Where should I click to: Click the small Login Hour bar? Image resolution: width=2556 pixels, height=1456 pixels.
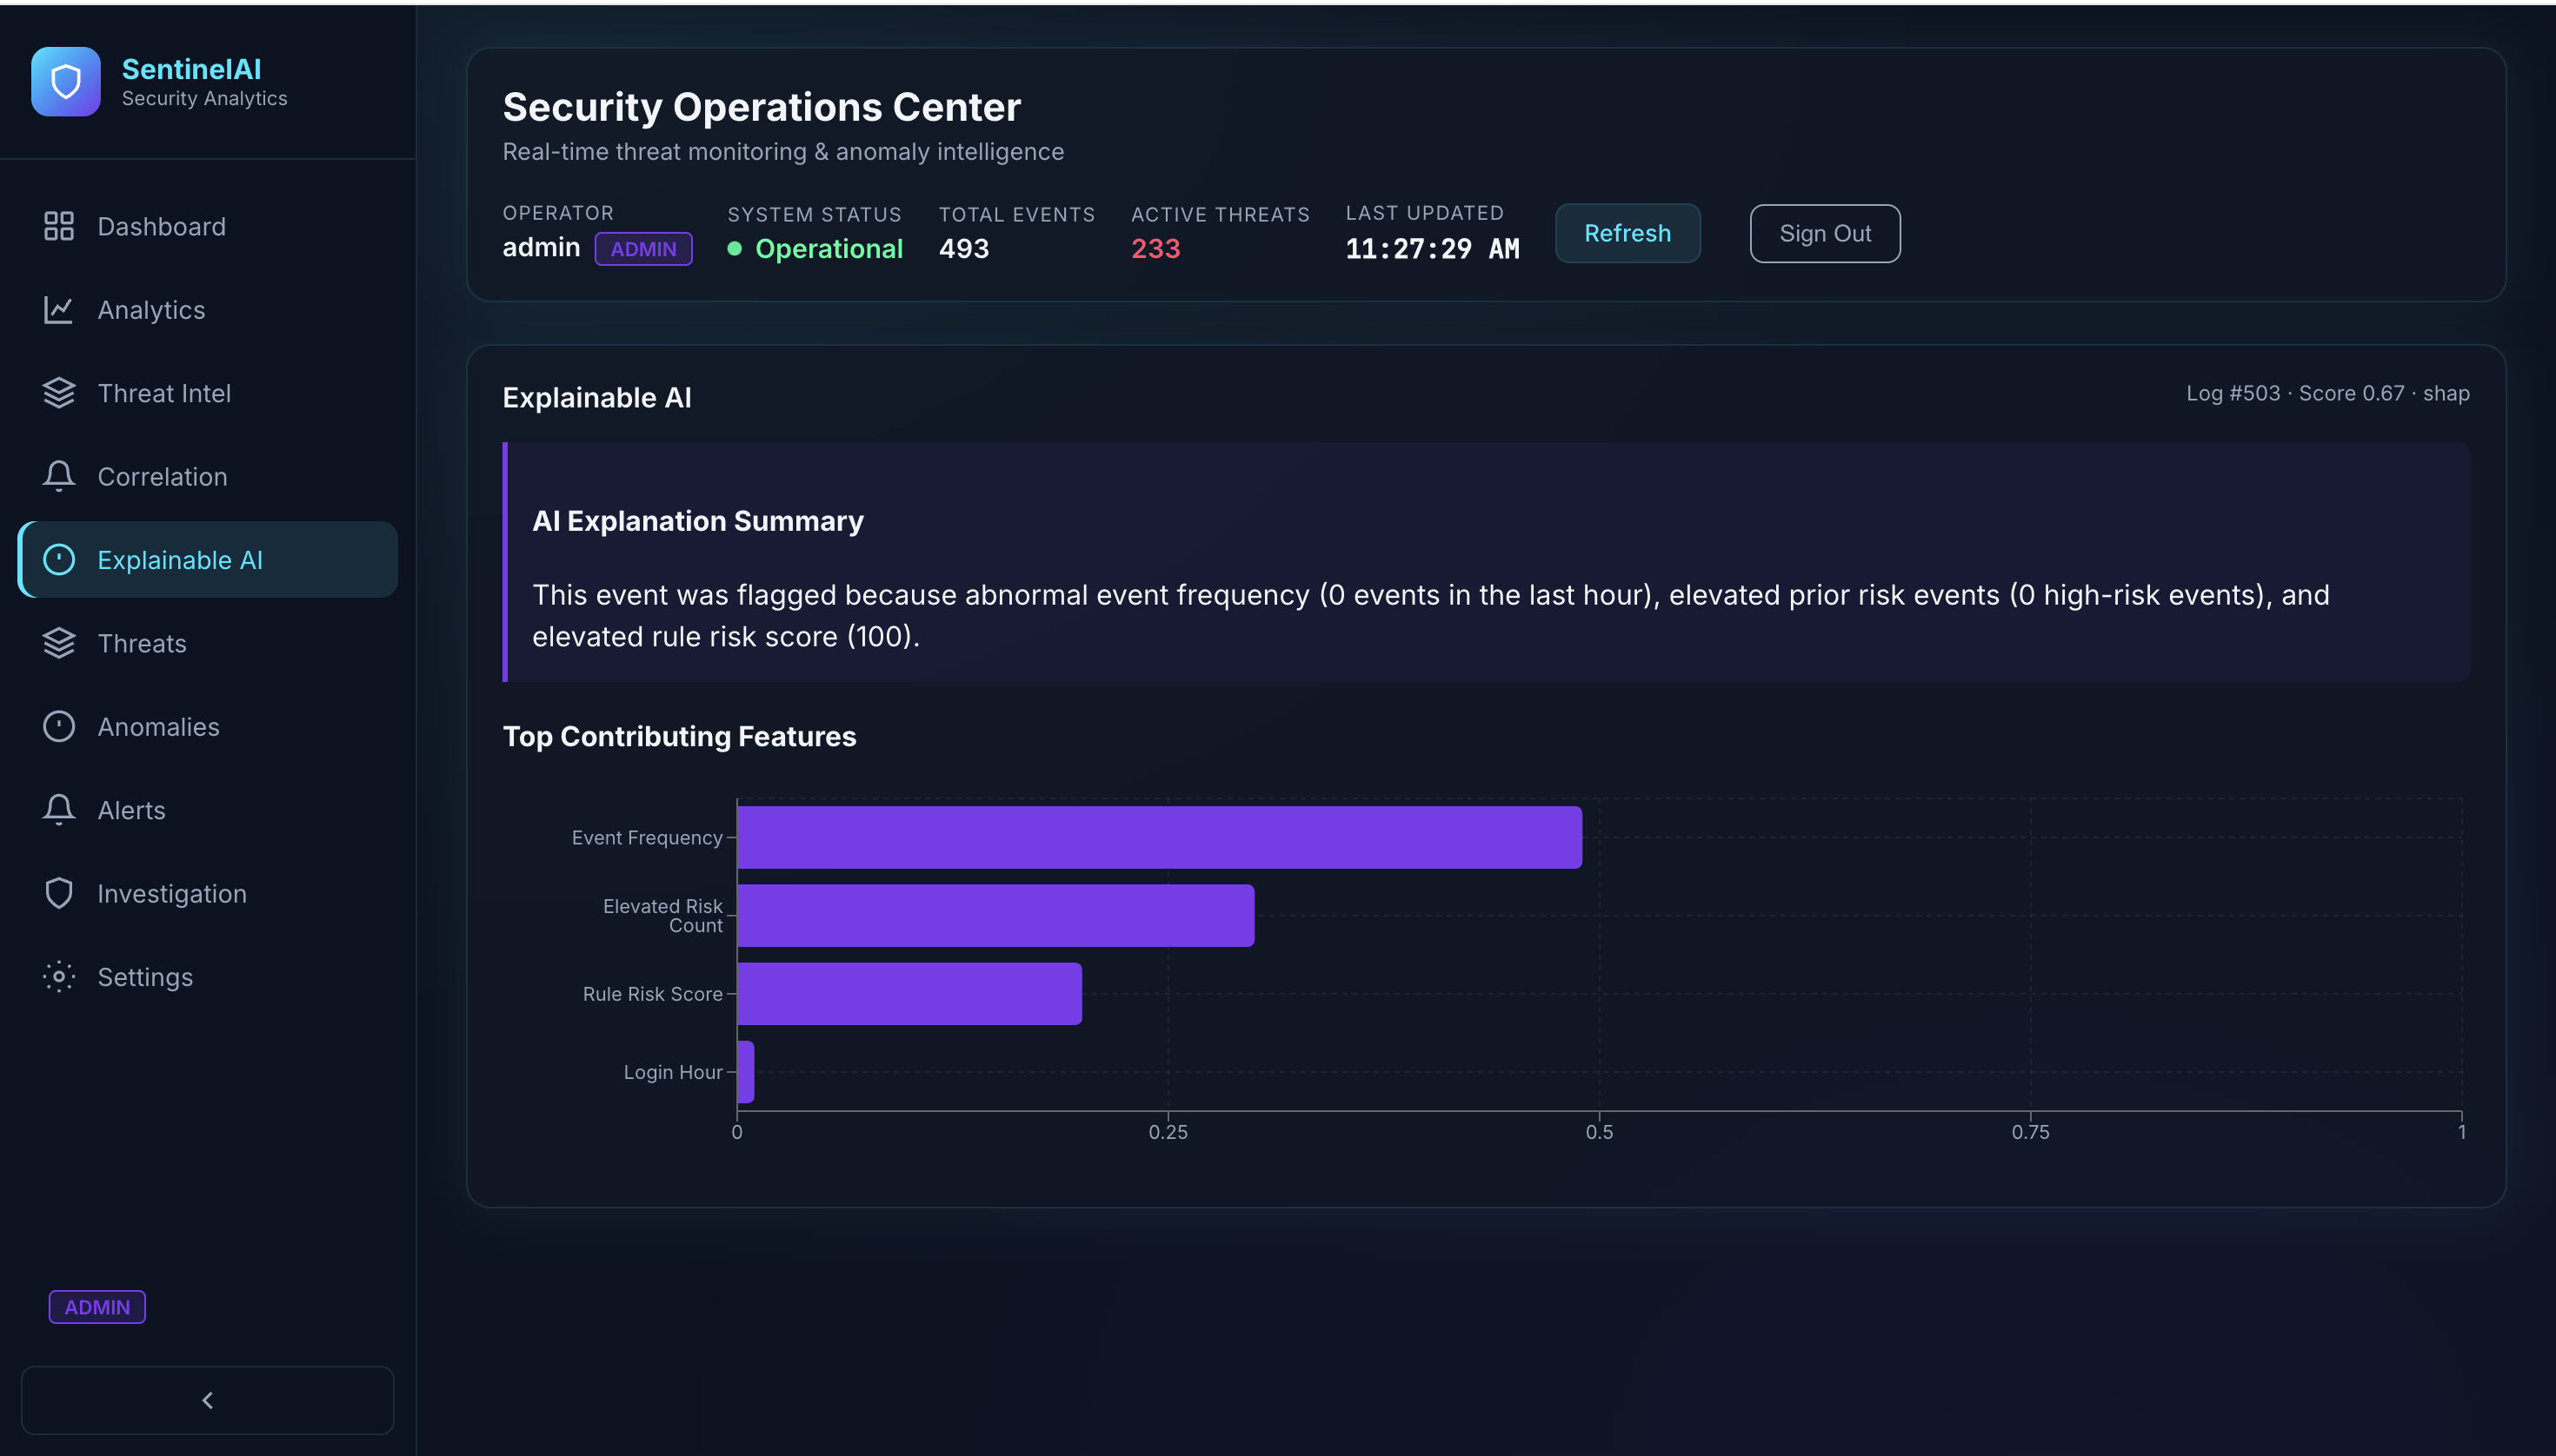[746, 1072]
